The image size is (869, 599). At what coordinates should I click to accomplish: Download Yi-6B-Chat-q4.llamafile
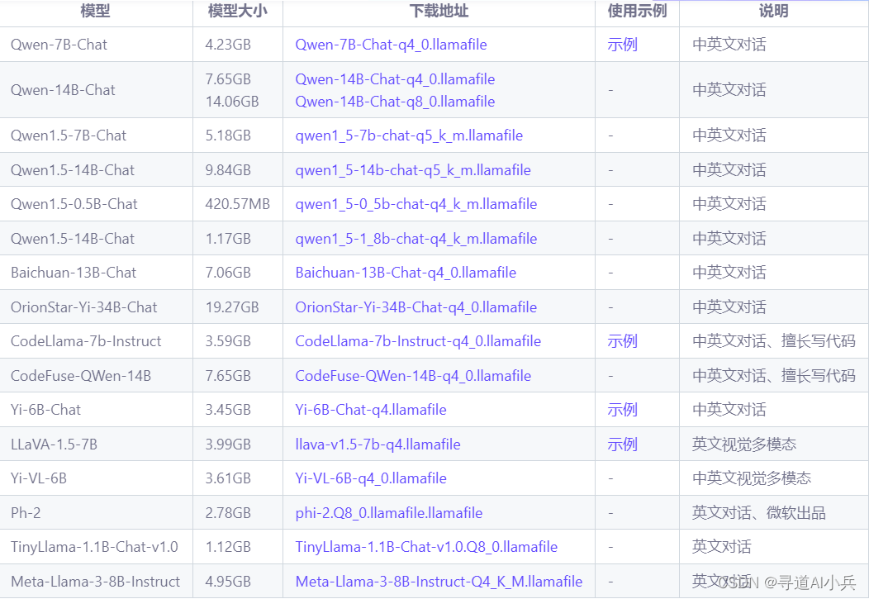(x=371, y=410)
